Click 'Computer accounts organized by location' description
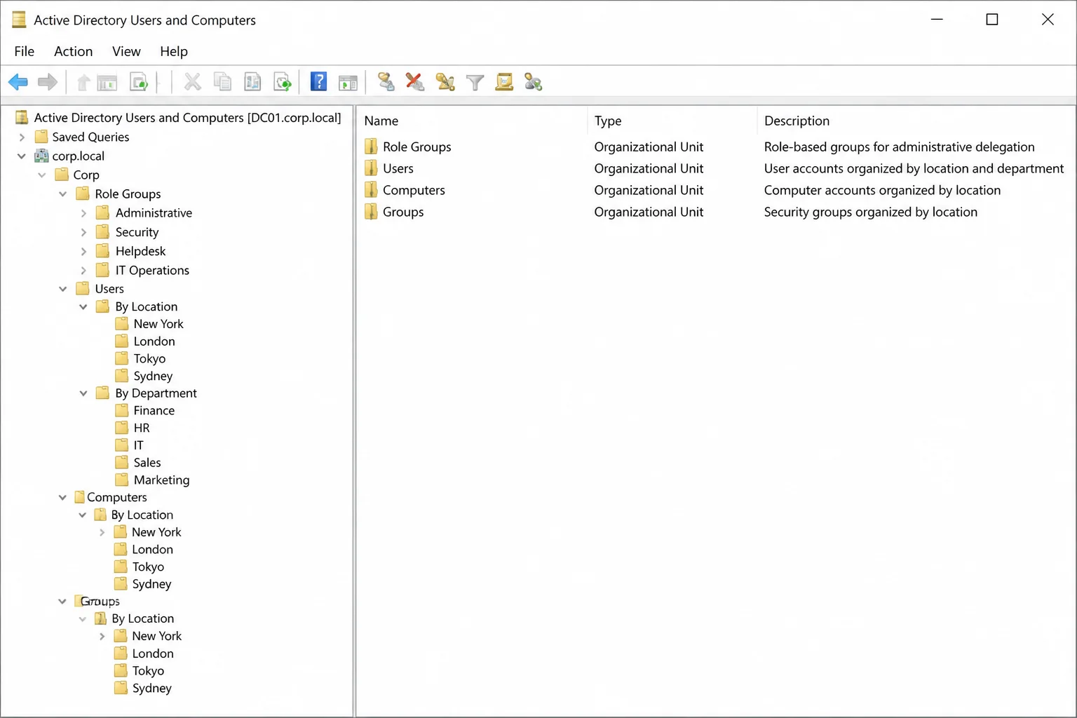Screen dimensions: 1077x718 click(882, 190)
